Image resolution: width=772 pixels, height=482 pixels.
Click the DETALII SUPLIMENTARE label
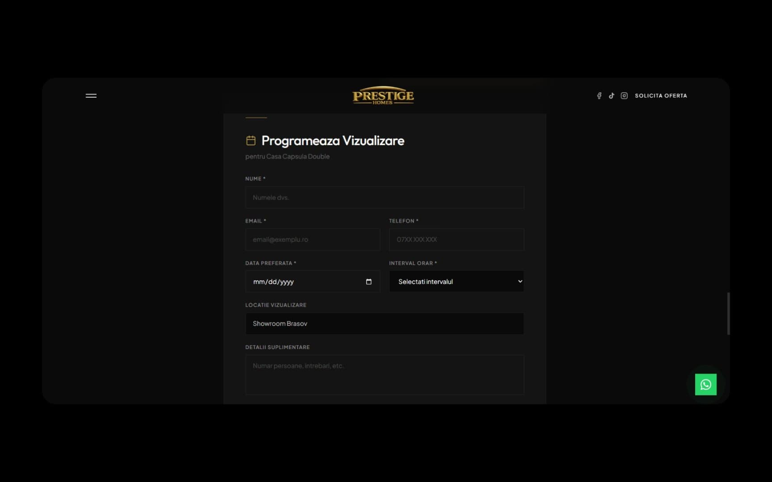277,347
